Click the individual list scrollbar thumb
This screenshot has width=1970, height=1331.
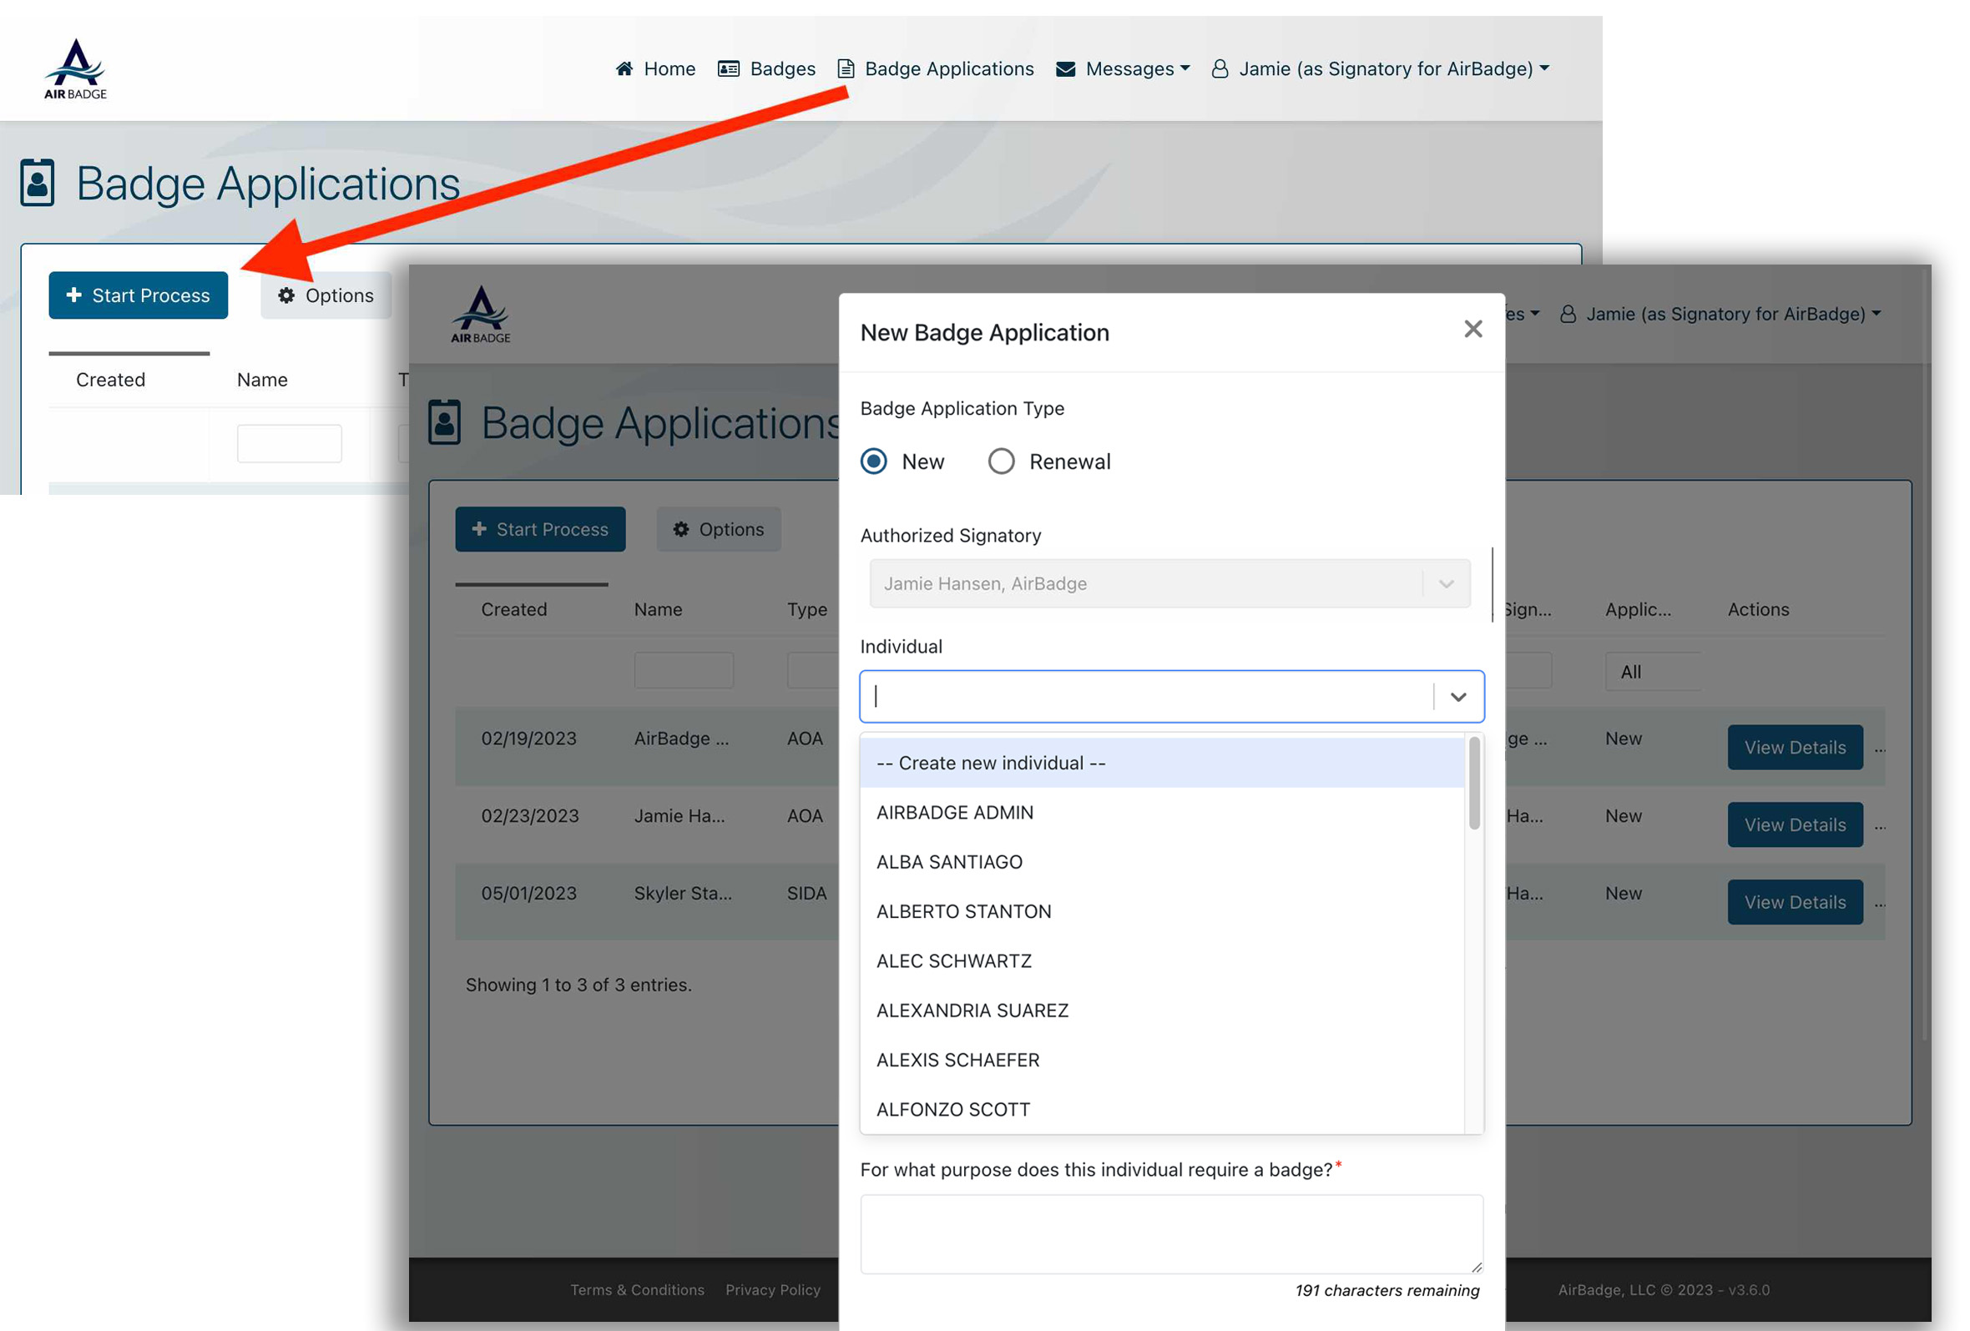[1474, 784]
